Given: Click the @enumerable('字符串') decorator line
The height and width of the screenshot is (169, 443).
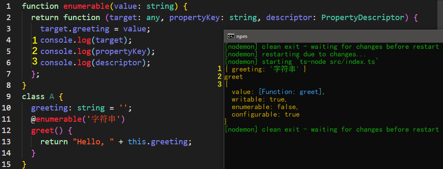Looking at the screenshot, I should tap(78, 119).
